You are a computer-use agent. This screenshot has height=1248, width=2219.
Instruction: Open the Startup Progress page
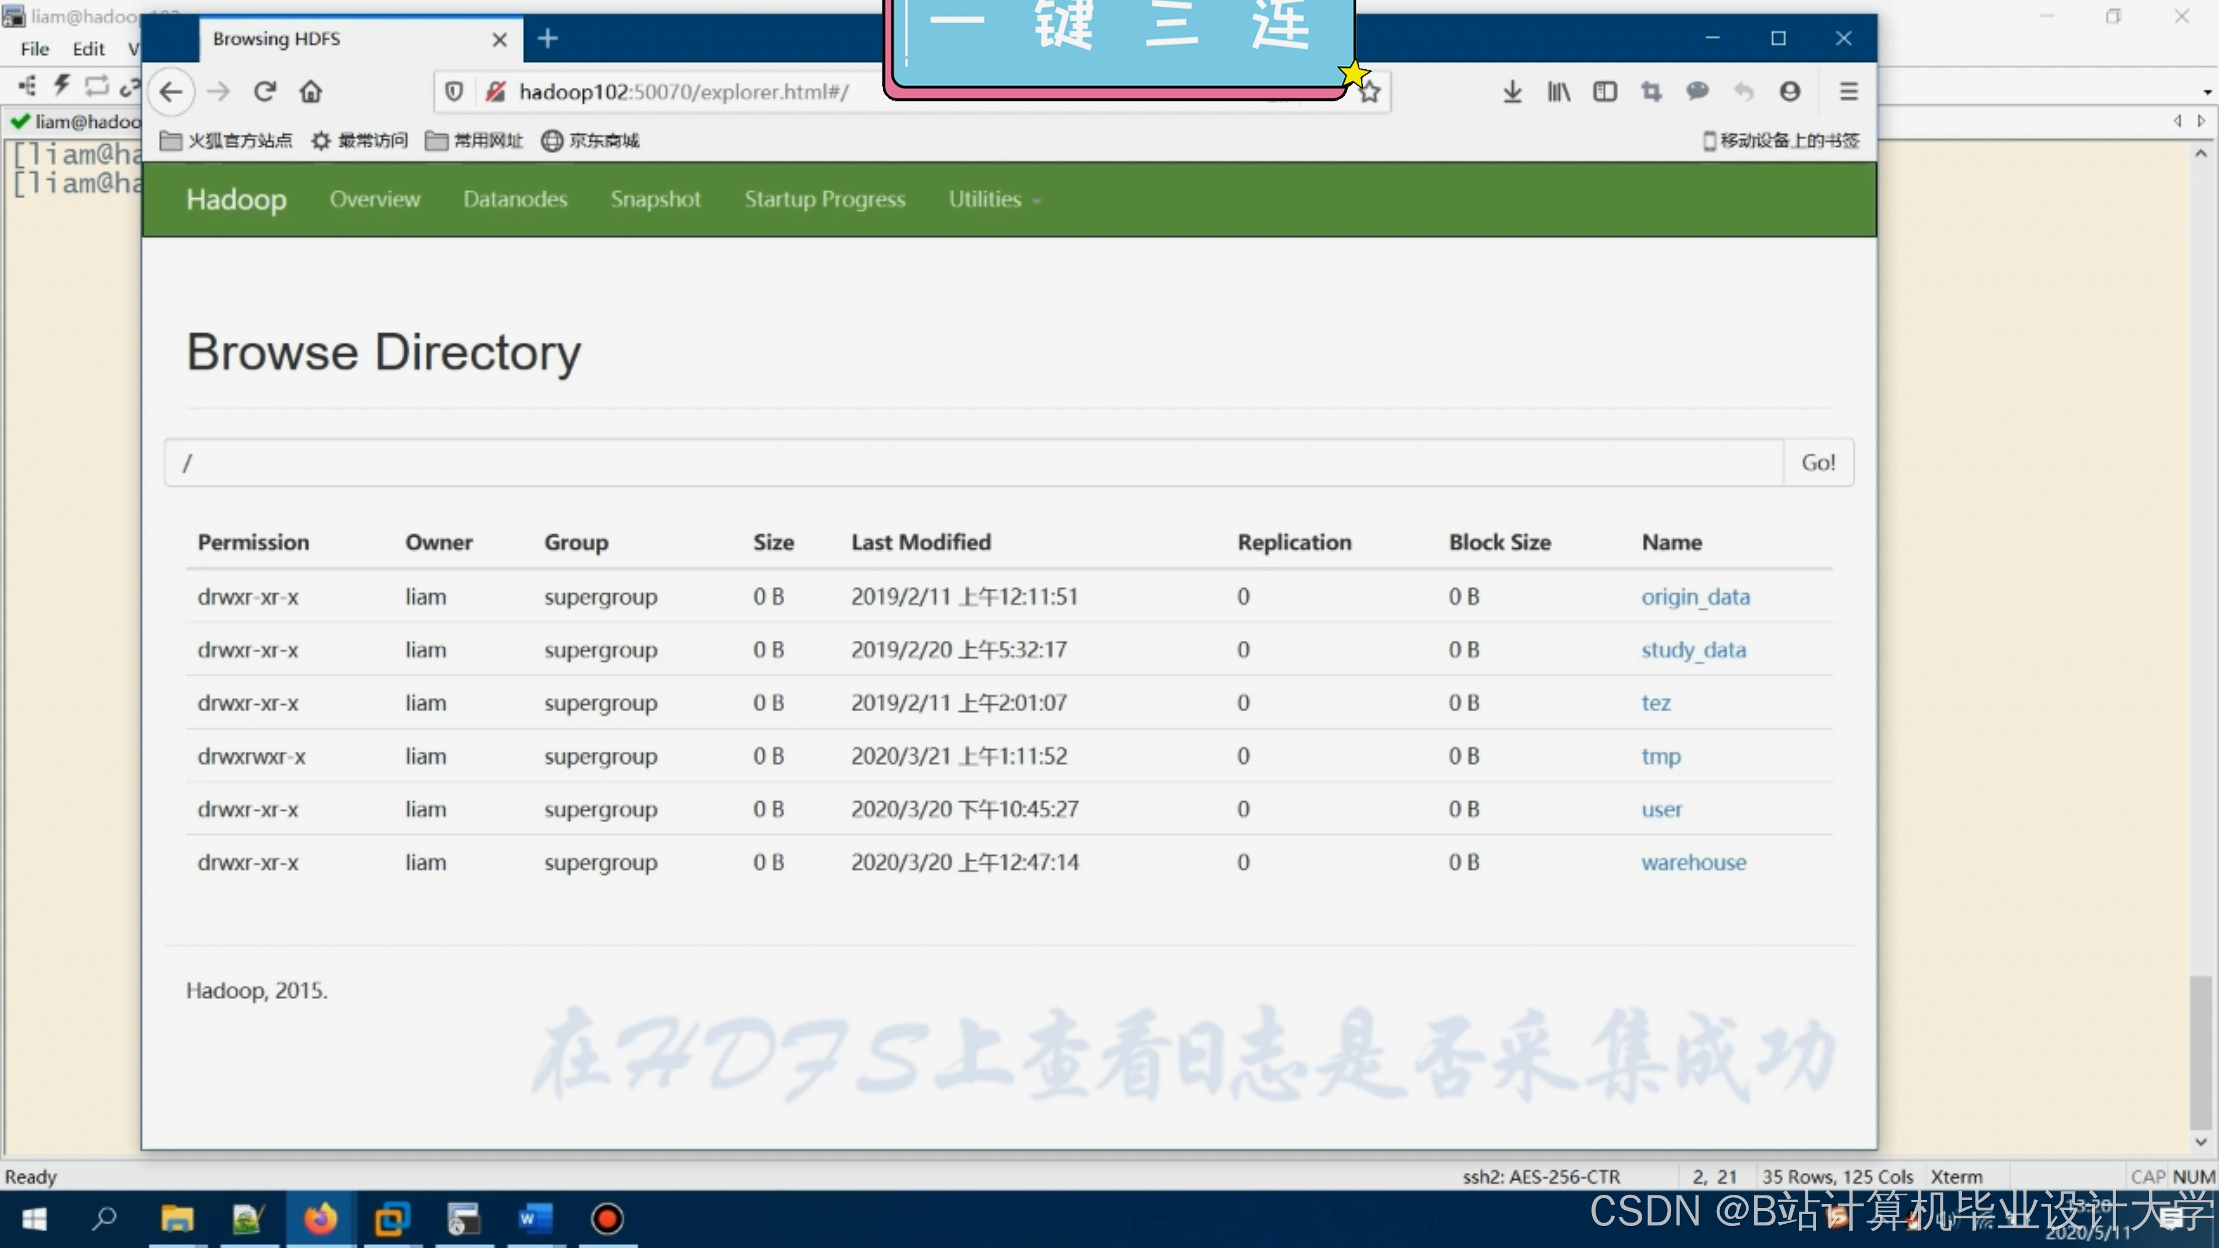(x=825, y=199)
